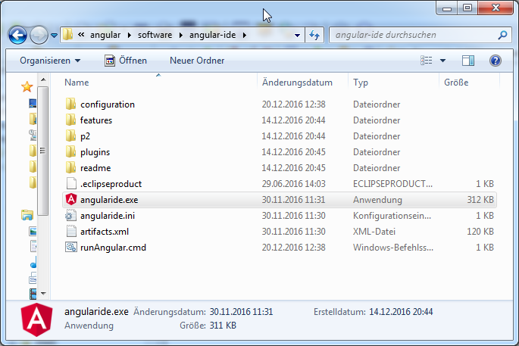
Task: Click the Windows-Befehlss... type cell
Action: point(393,248)
